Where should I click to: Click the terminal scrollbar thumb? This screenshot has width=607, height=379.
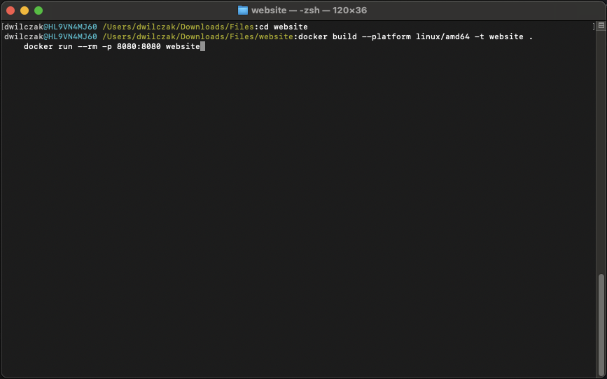(601, 324)
